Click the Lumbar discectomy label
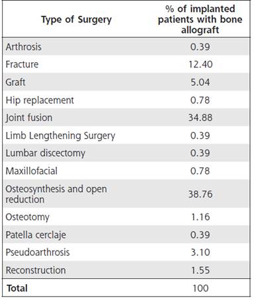The width and height of the screenshot is (254, 300). [x=46, y=153]
